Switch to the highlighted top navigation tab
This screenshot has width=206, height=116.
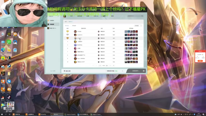point(104,16)
